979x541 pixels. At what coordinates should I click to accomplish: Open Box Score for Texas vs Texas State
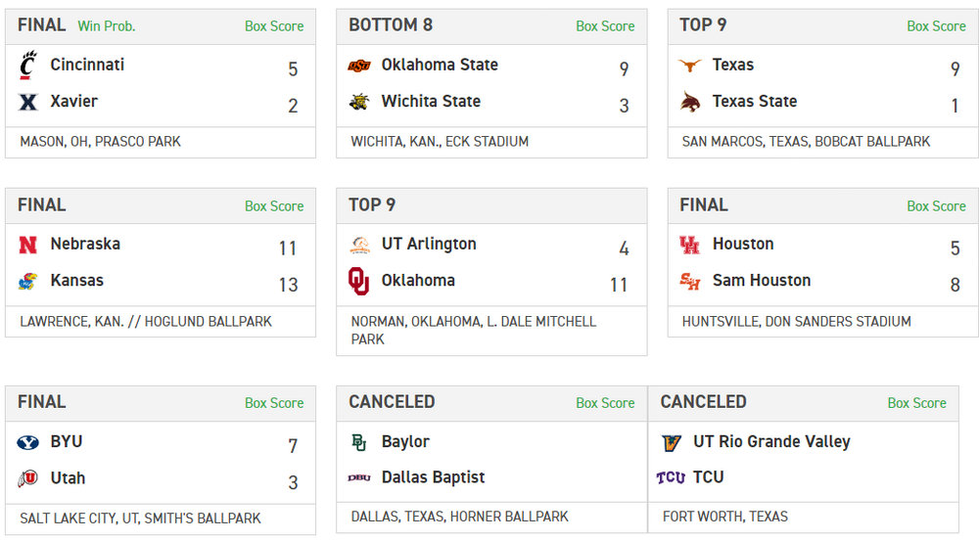(936, 26)
